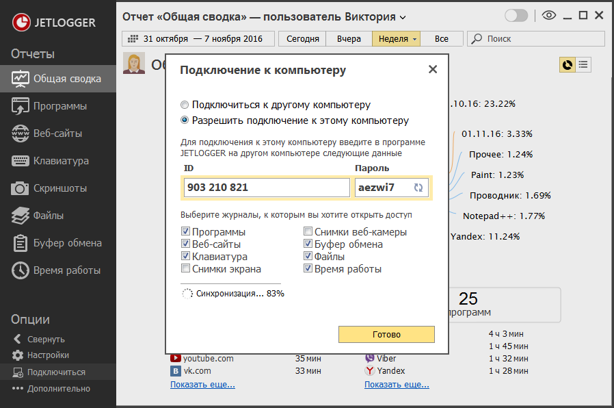Close the Подключение к компьютеру dialog
Image resolution: width=614 pixels, height=408 pixels.
(433, 69)
